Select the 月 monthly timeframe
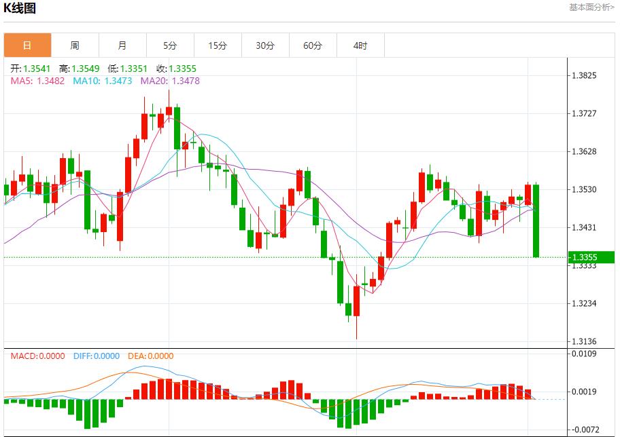This screenshot has width=620, height=437. click(122, 45)
